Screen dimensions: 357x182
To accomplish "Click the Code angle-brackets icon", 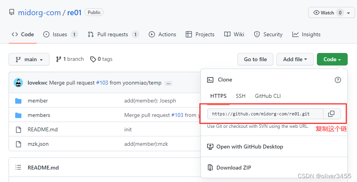I will [15, 34].
